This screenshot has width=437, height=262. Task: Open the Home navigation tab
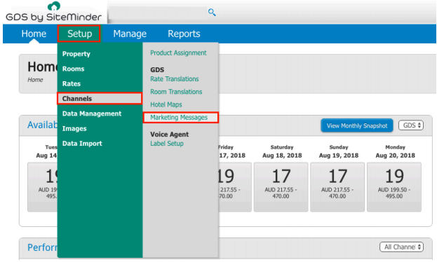pos(34,34)
